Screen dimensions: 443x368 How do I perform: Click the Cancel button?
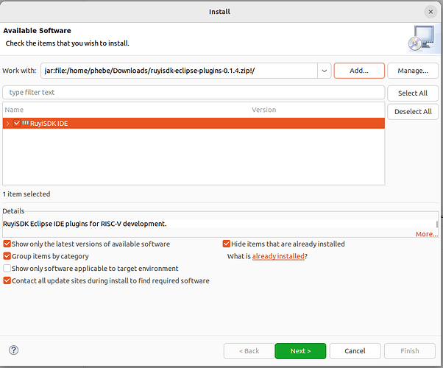(x=355, y=351)
